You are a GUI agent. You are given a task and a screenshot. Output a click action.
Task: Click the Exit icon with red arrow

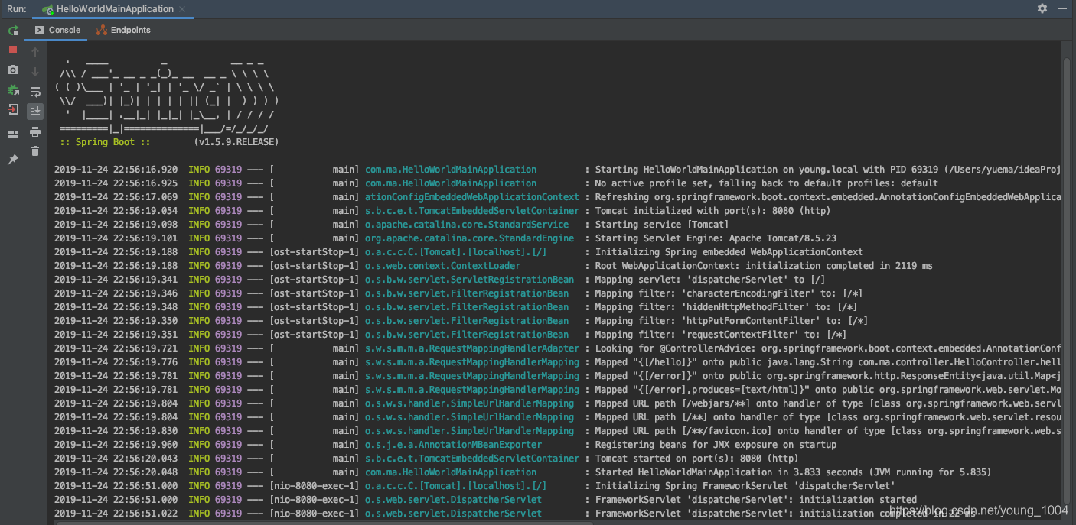(13, 109)
